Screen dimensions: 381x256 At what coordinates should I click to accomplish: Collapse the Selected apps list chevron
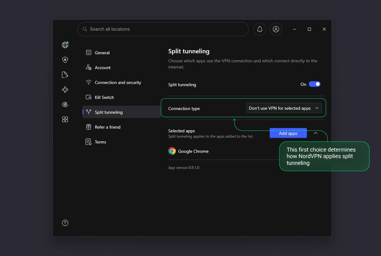(316, 133)
